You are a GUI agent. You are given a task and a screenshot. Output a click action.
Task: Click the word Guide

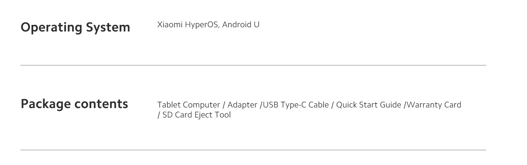[391, 105]
